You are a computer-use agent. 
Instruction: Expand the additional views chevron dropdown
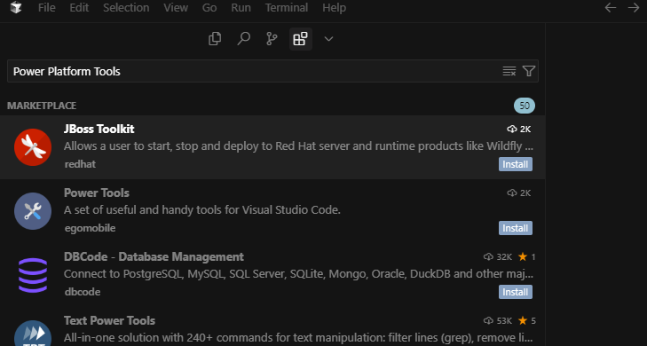(328, 39)
